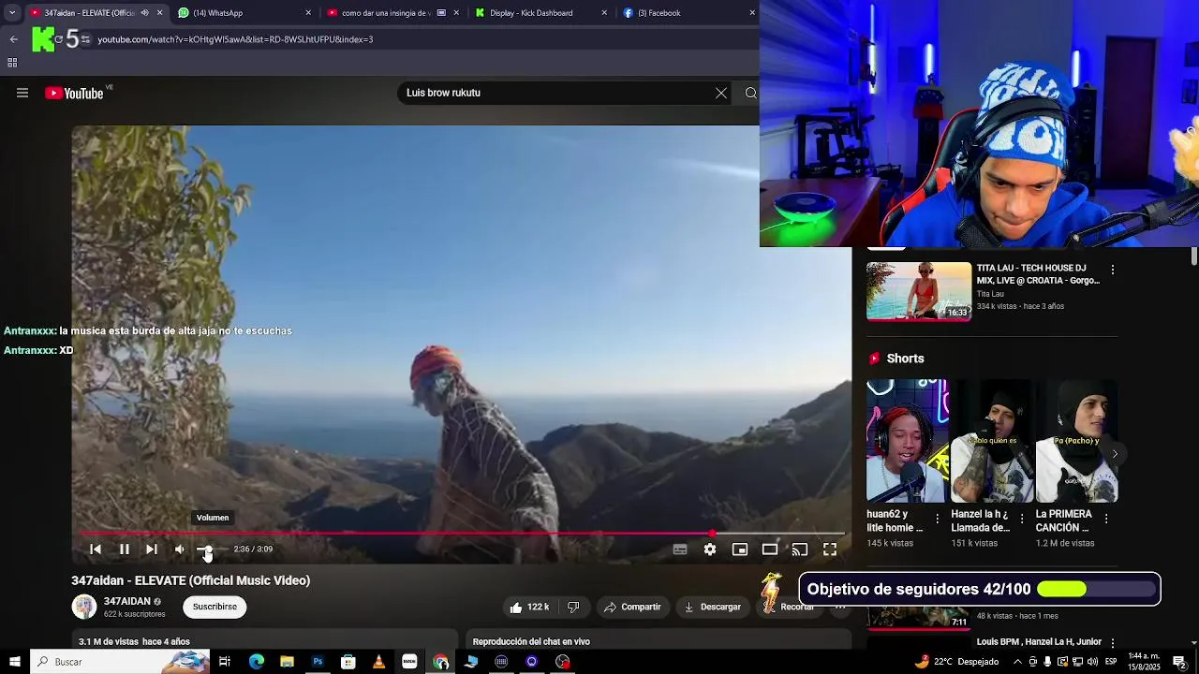Launch Microsoft Edge from taskbar
This screenshot has height=674, width=1199.
tap(257, 662)
